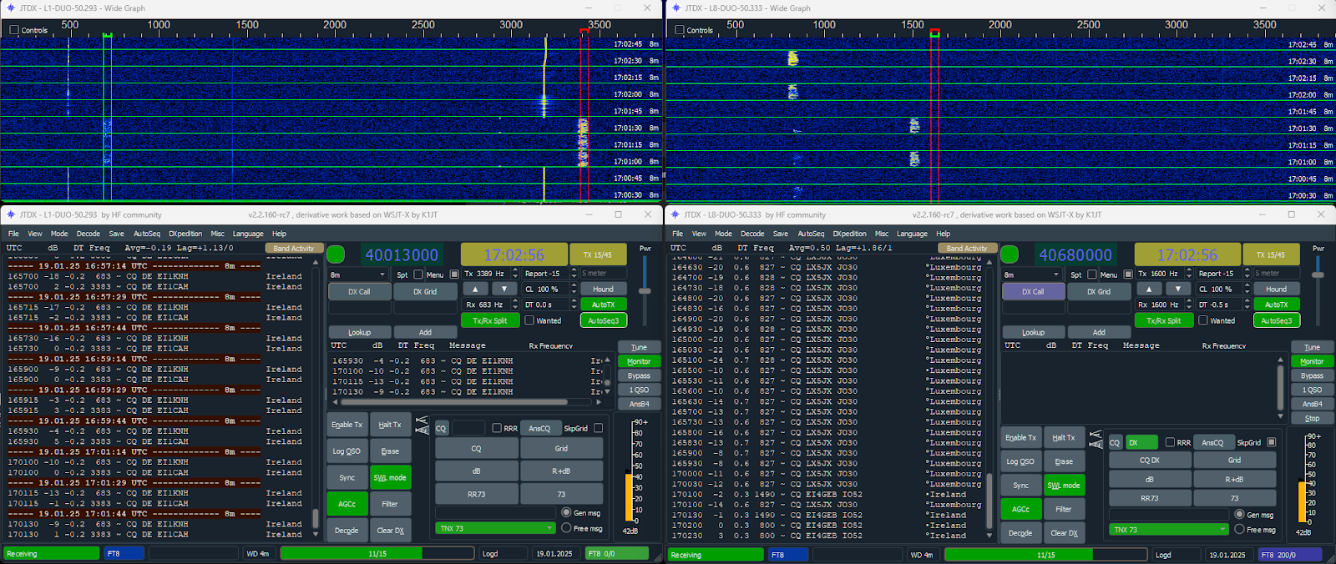Viewport: 1336px width, 564px height.
Task: Open DXpedition menu in L1-DUO window
Action: [x=185, y=234]
